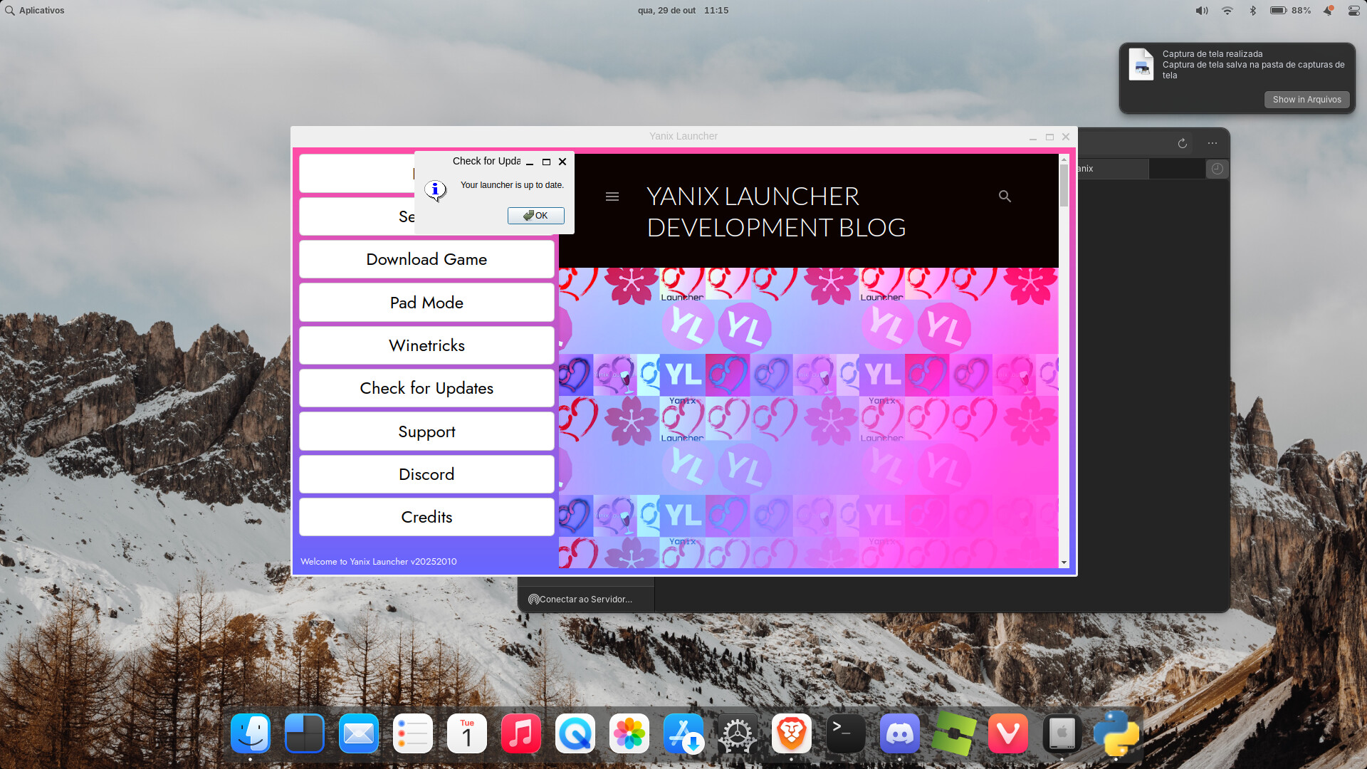Open the Music app in dock
The image size is (1367, 769).
point(520,733)
